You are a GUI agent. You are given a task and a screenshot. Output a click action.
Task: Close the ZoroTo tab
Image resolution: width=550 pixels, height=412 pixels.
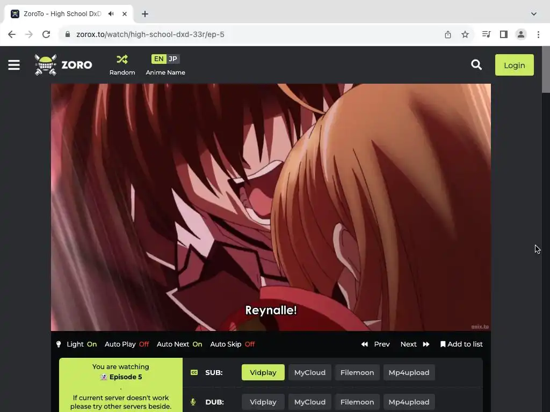[125, 14]
